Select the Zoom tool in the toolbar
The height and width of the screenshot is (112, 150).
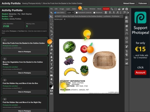51,83
